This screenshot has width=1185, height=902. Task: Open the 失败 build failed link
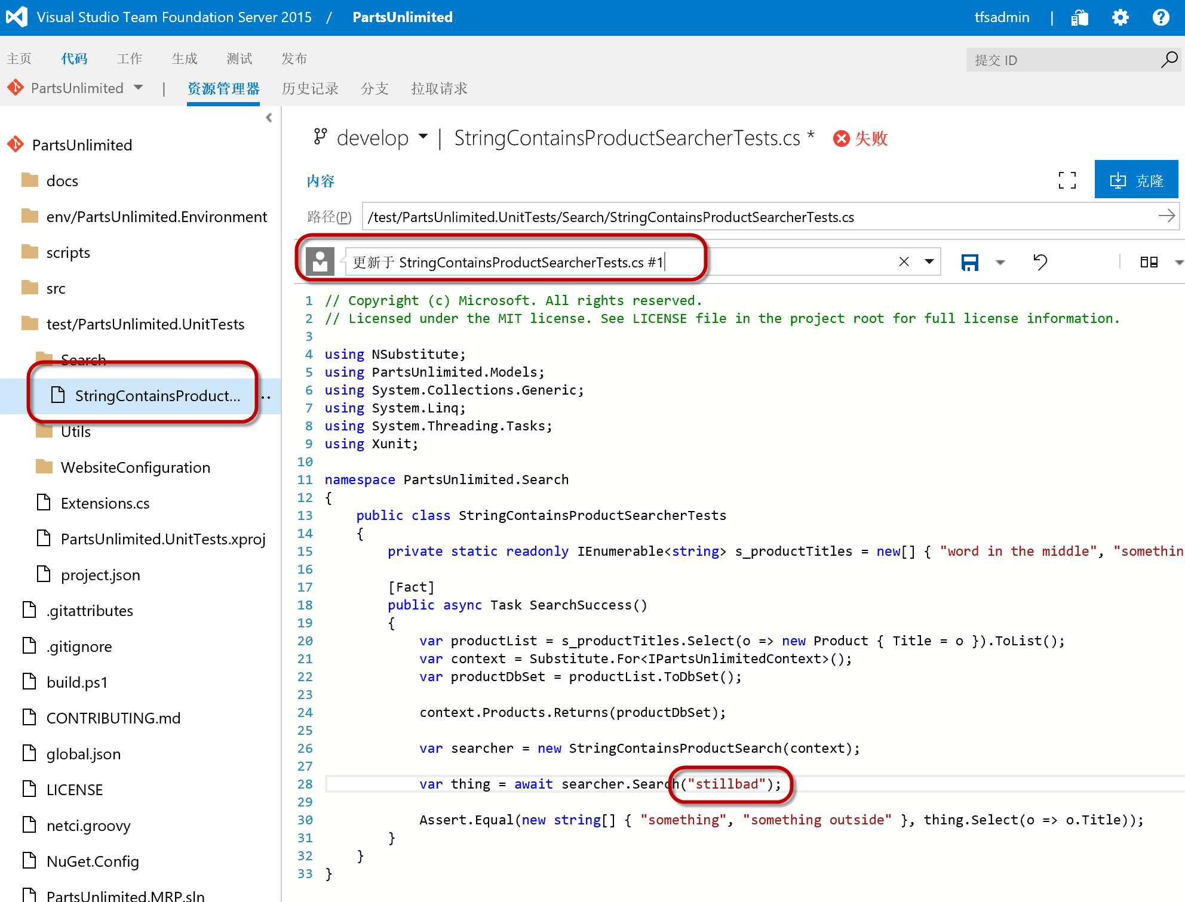click(871, 138)
